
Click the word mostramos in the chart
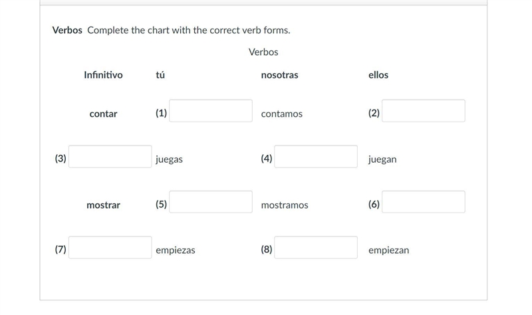[x=285, y=205]
